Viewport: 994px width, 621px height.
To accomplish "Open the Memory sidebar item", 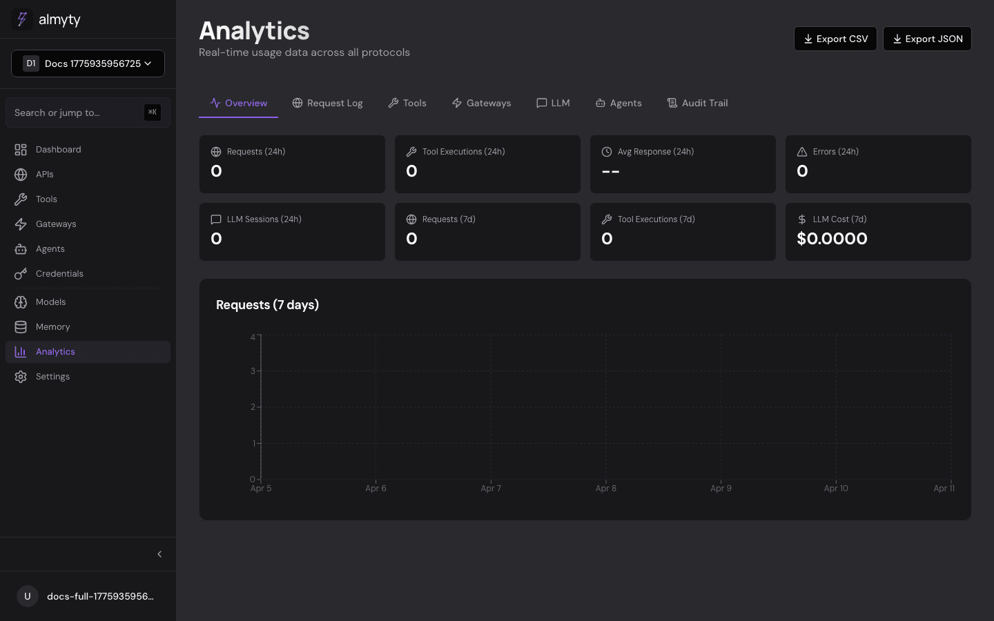I will 88,327.
